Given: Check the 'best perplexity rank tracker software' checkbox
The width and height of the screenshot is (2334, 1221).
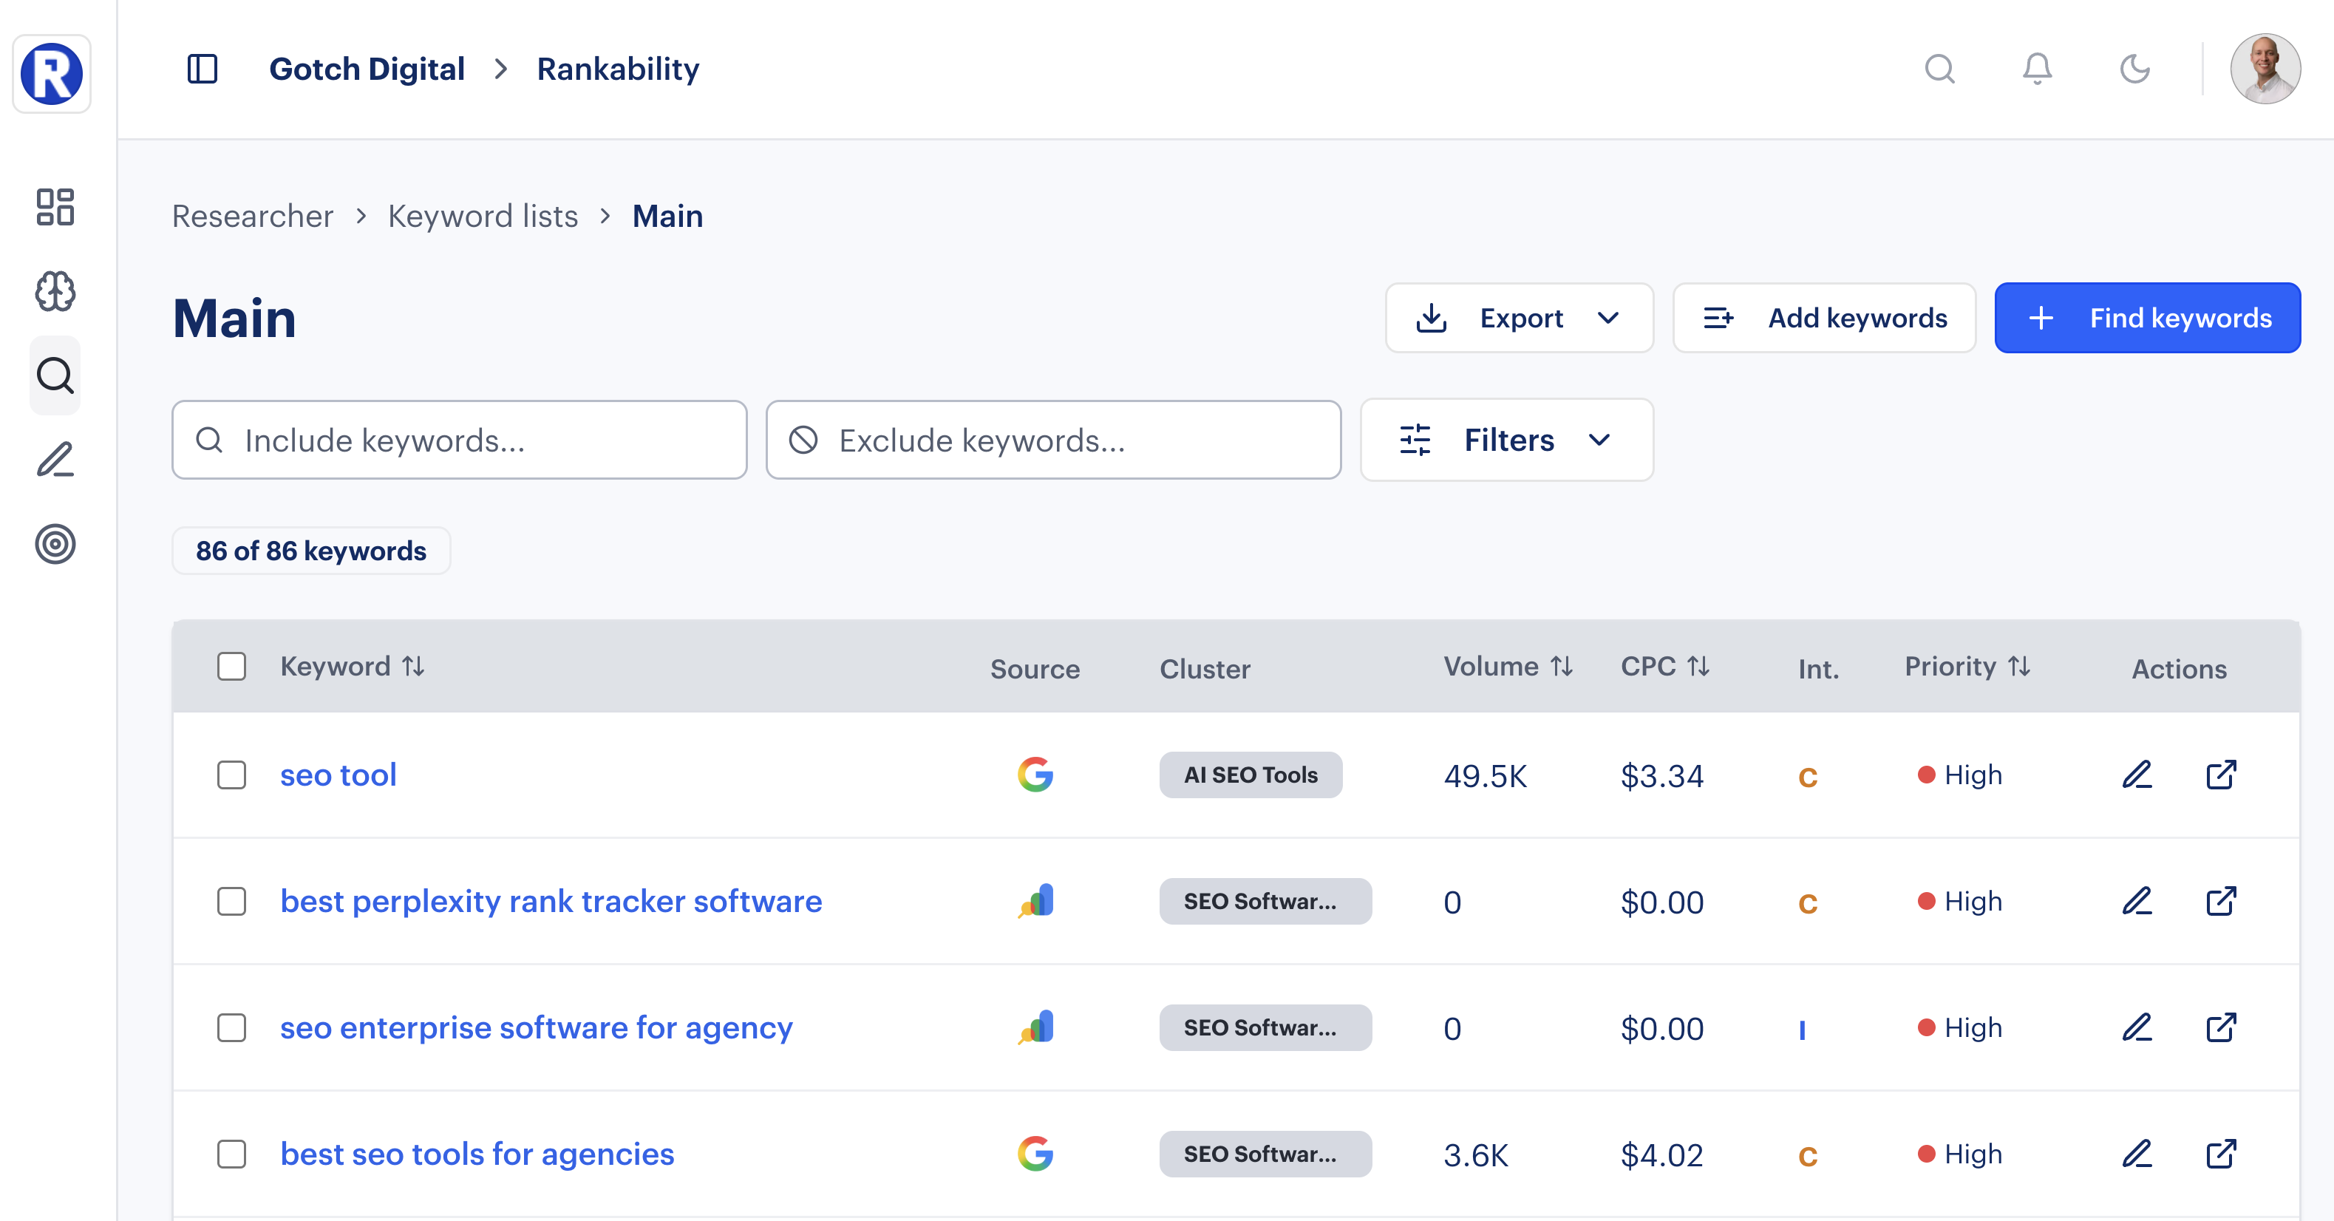Looking at the screenshot, I should (232, 902).
